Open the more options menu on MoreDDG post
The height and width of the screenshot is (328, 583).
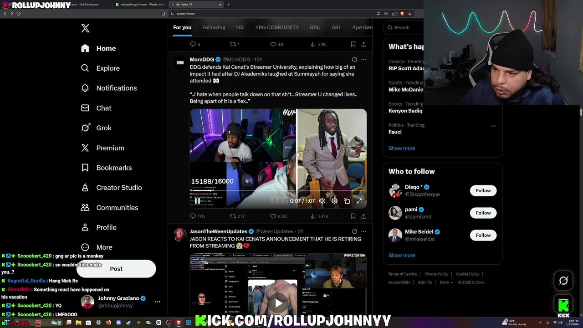tap(363, 60)
